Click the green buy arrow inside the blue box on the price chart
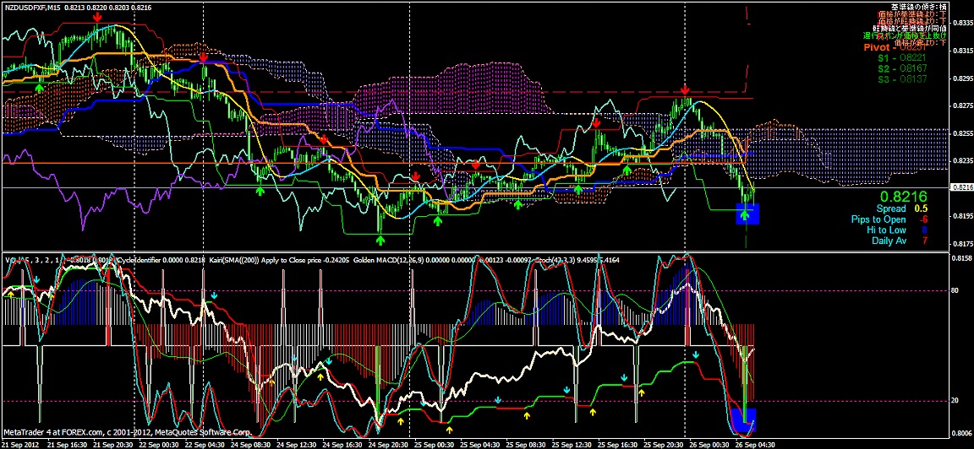Viewport: 974px width, 449px height. coord(745,216)
